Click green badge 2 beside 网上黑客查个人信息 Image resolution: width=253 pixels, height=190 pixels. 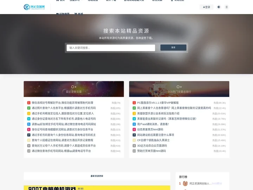pos(134,108)
